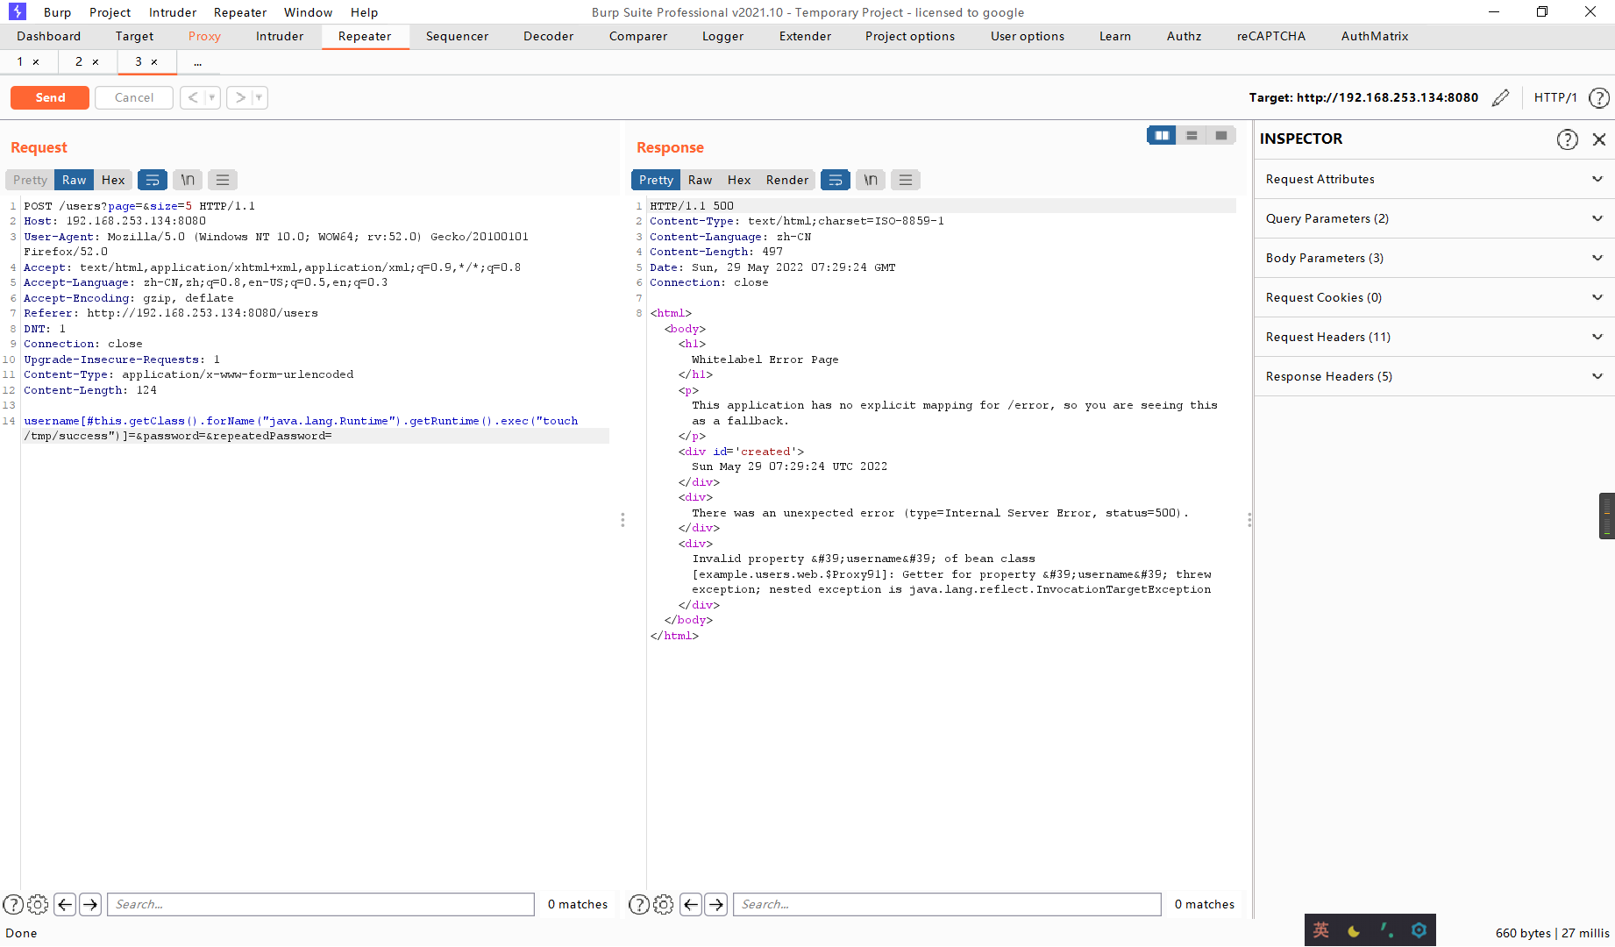
Task: Select the two-pane side-by-side view icon
Action: point(1161,135)
